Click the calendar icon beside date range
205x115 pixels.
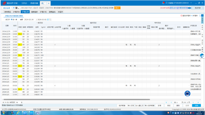48,20
